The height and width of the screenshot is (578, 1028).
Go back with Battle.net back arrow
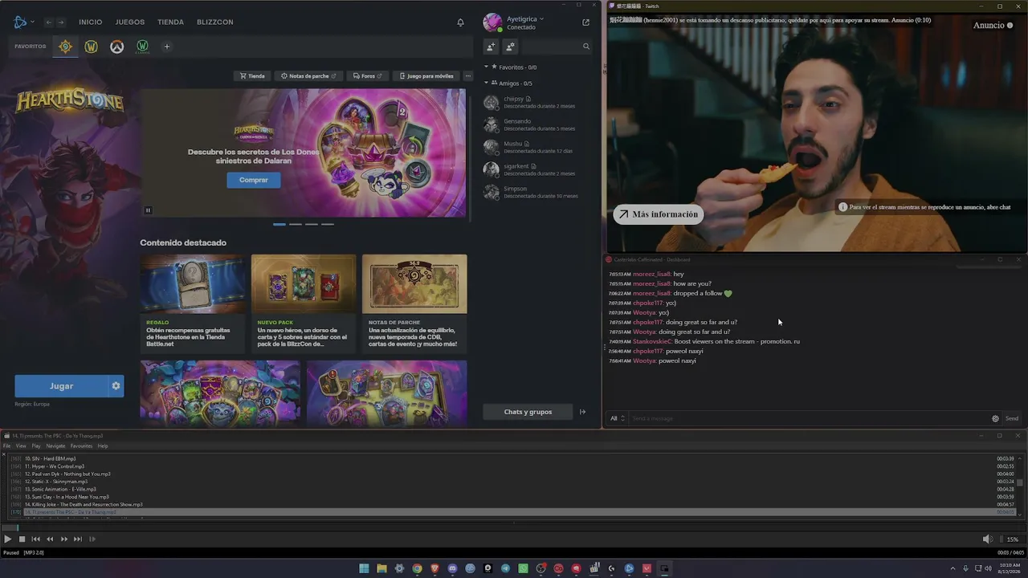point(49,22)
